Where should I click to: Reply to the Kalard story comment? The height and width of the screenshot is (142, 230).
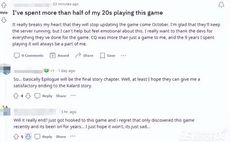(x=43, y=96)
